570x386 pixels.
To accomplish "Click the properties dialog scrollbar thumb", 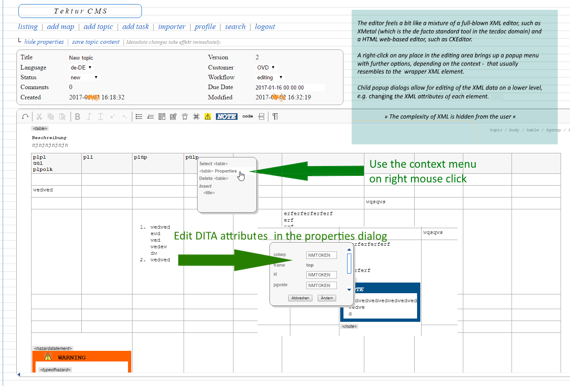I will pyautogui.click(x=349, y=263).
